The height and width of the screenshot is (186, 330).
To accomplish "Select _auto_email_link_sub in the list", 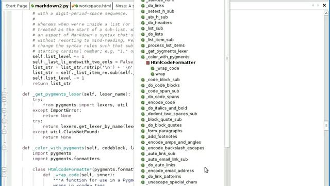I will (x=167, y=160).
